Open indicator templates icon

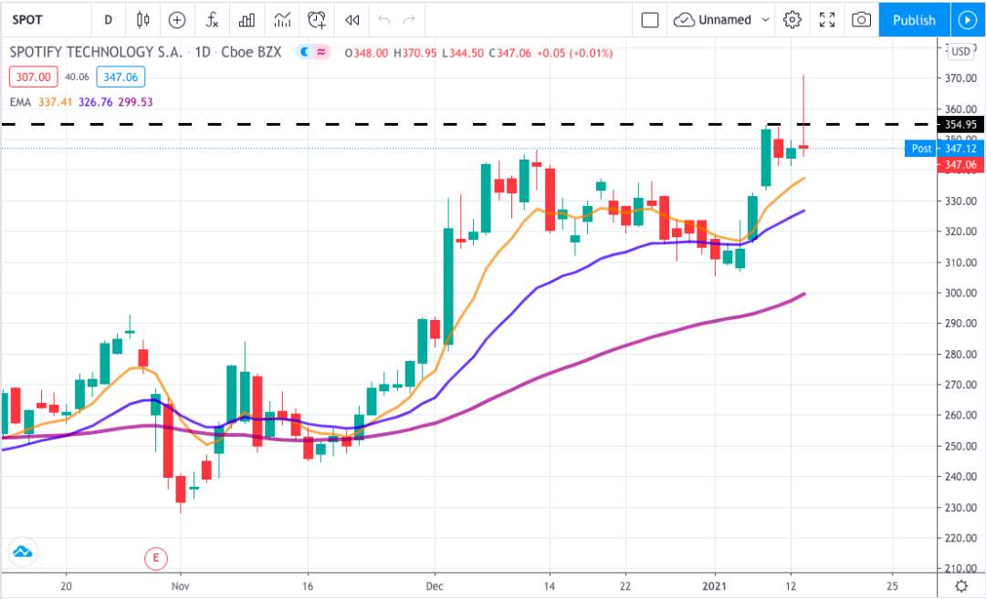(x=282, y=19)
